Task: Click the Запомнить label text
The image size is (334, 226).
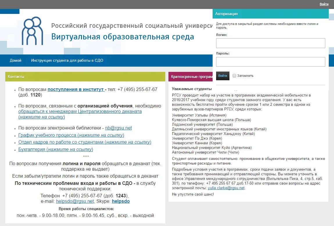Action: [245, 76]
